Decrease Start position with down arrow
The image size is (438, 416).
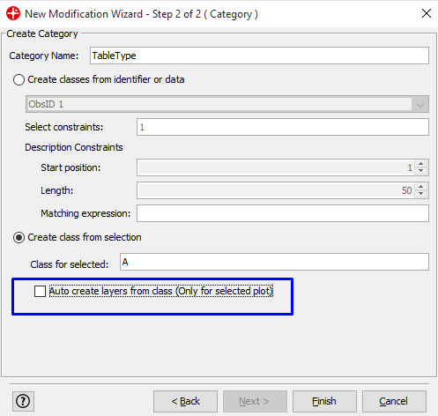pyautogui.click(x=421, y=171)
